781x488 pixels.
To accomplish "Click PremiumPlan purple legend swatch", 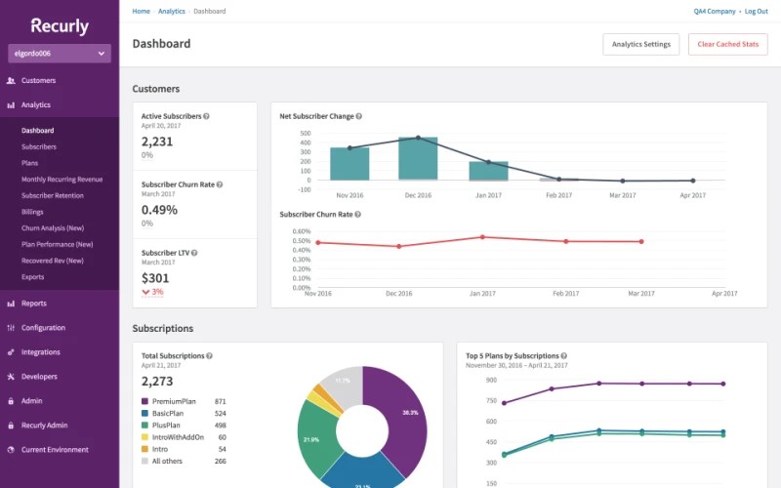I will (144, 401).
